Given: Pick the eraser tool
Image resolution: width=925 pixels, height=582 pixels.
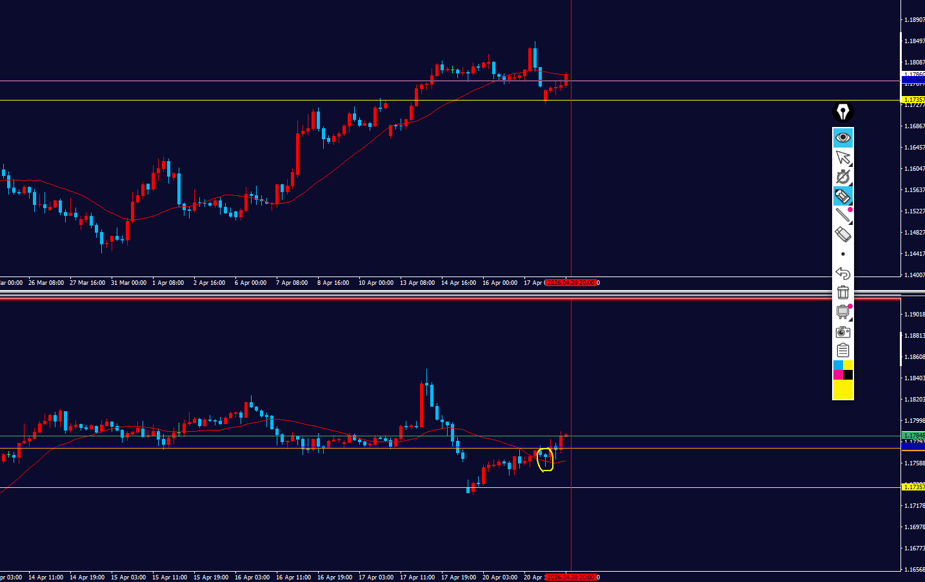Looking at the screenshot, I should 842,235.
